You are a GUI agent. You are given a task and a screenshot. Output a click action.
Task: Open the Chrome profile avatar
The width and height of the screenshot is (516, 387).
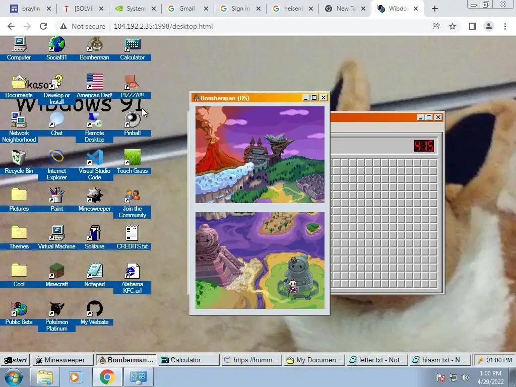[489, 26]
